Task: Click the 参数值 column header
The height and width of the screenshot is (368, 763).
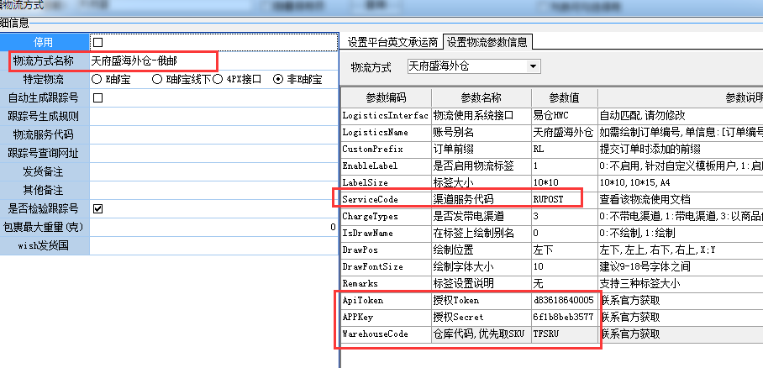Action: point(564,97)
